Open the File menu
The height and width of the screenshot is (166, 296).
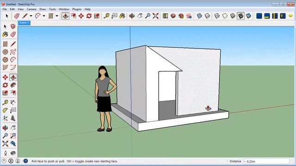coord(5,9)
